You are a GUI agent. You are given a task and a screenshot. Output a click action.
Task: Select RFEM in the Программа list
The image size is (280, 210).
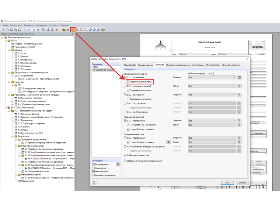click(95, 67)
